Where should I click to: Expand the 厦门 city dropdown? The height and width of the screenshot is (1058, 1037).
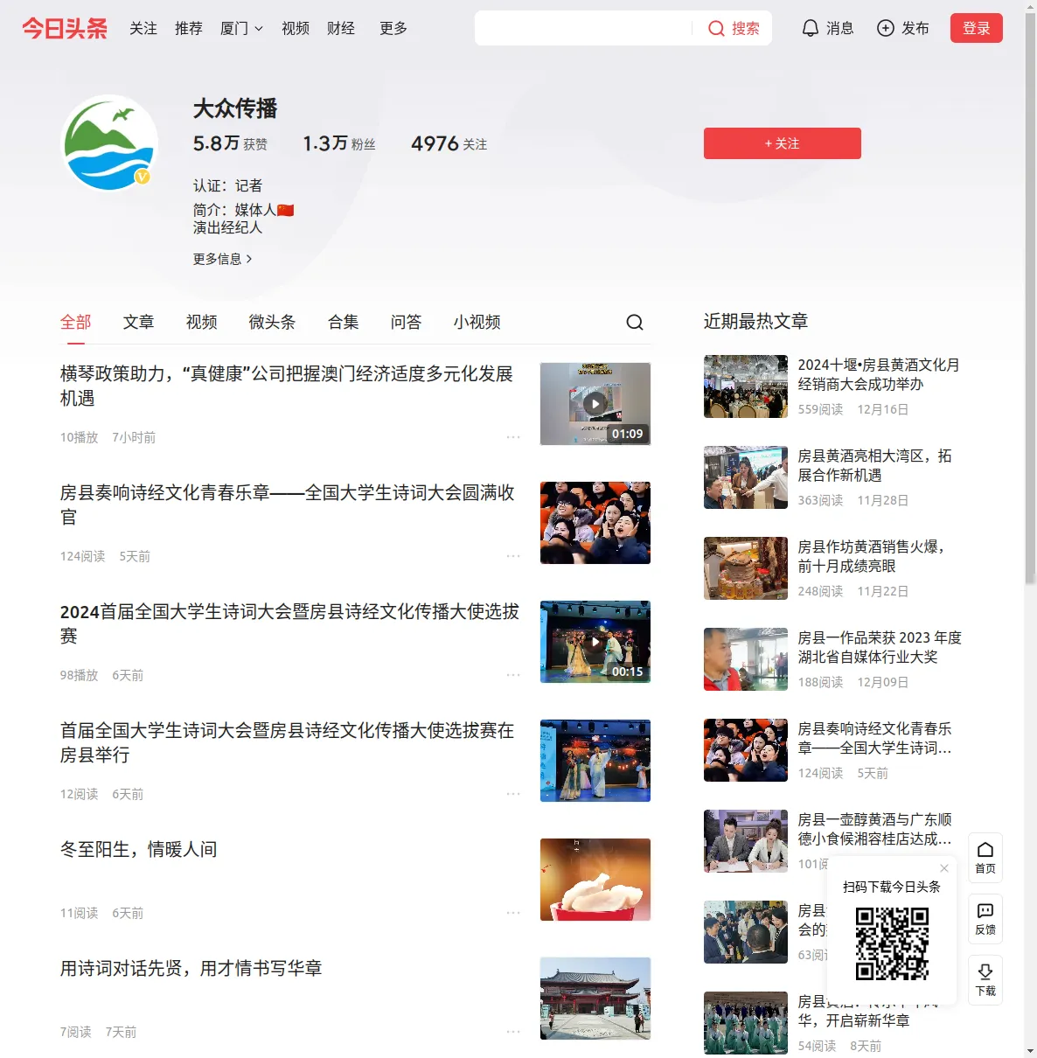241,28
